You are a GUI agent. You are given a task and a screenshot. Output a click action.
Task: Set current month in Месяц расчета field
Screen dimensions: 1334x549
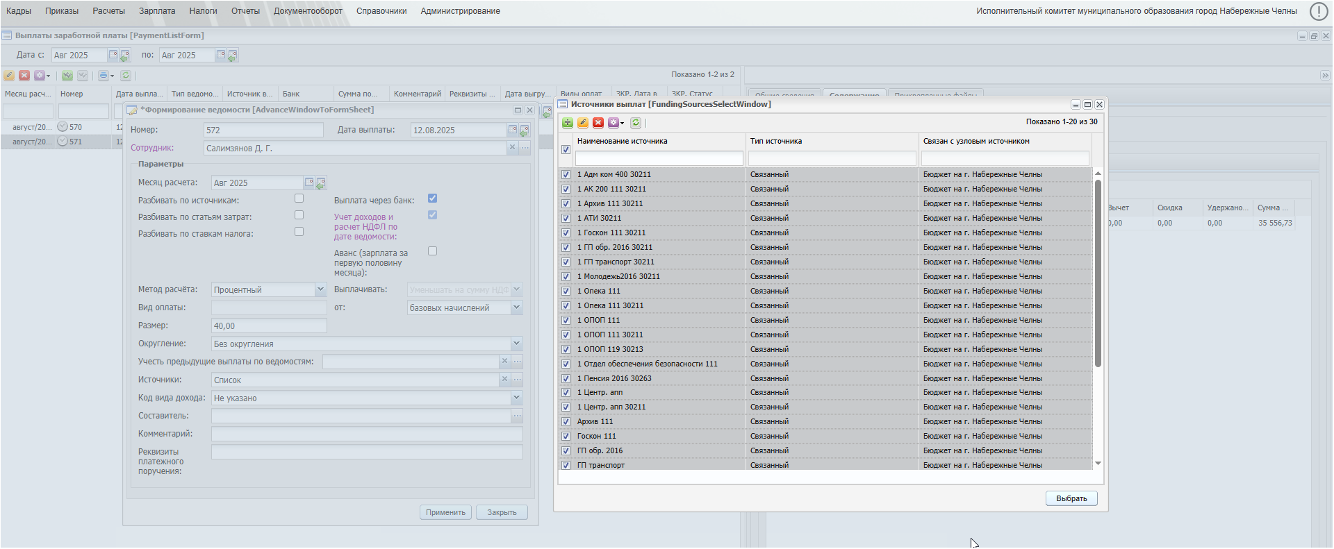[x=321, y=183]
